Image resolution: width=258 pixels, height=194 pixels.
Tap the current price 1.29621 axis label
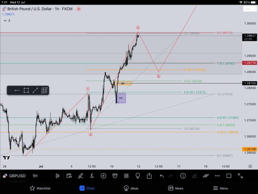pyautogui.click(x=250, y=37)
